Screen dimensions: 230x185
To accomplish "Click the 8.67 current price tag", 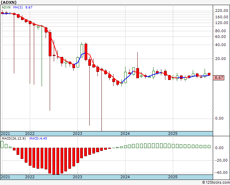I will point(218,78).
